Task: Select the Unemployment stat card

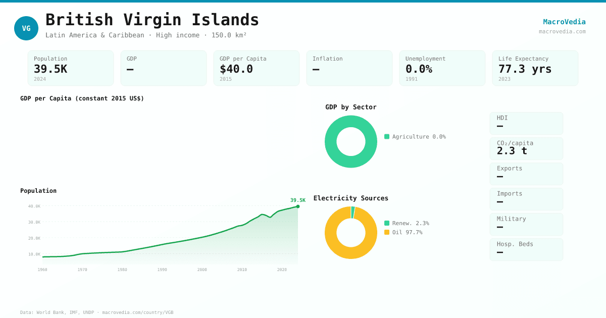Action: (x=442, y=68)
